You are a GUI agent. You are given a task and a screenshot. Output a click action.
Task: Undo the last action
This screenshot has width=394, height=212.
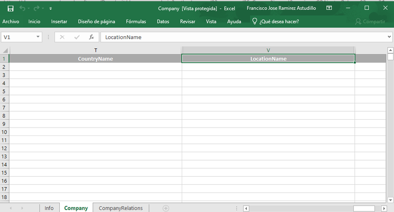click(x=22, y=8)
